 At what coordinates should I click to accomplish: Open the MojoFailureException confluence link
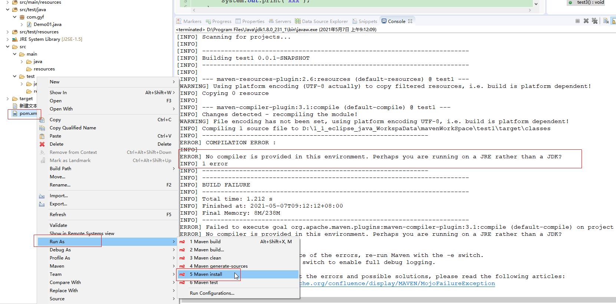click(397, 284)
